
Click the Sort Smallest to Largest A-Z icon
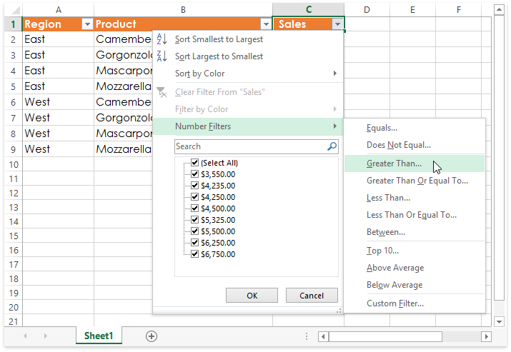tap(162, 39)
